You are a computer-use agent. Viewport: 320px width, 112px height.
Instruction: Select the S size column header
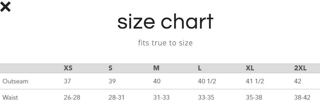110,68
